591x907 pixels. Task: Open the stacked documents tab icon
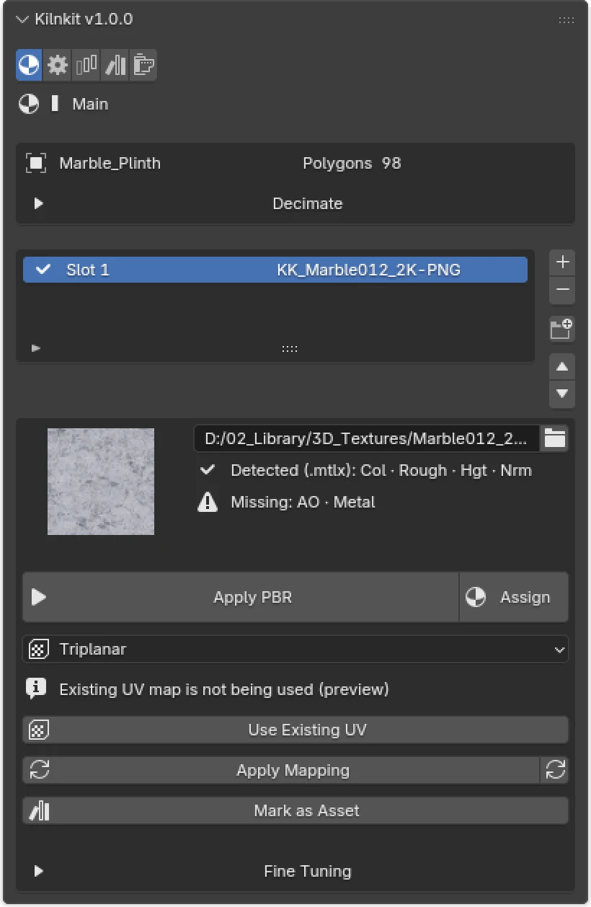tap(143, 65)
